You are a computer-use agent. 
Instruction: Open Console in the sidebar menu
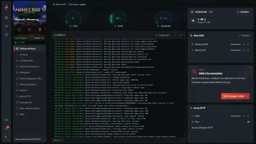(x=29, y=54)
